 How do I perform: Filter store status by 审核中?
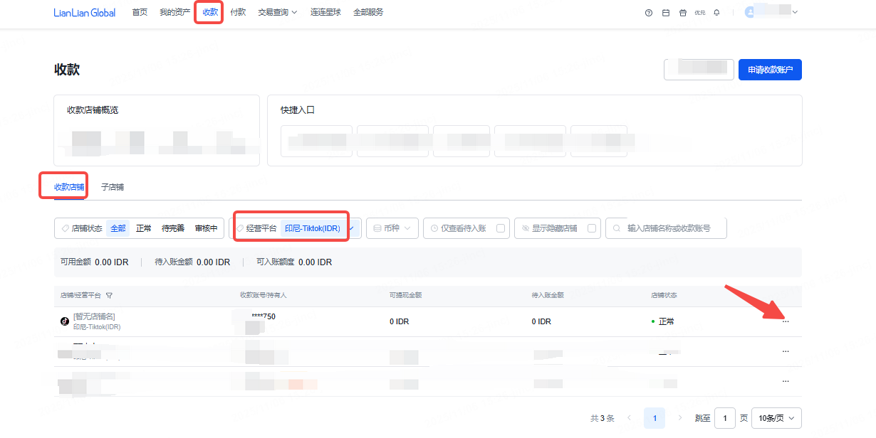pyautogui.click(x=207, y=228)
